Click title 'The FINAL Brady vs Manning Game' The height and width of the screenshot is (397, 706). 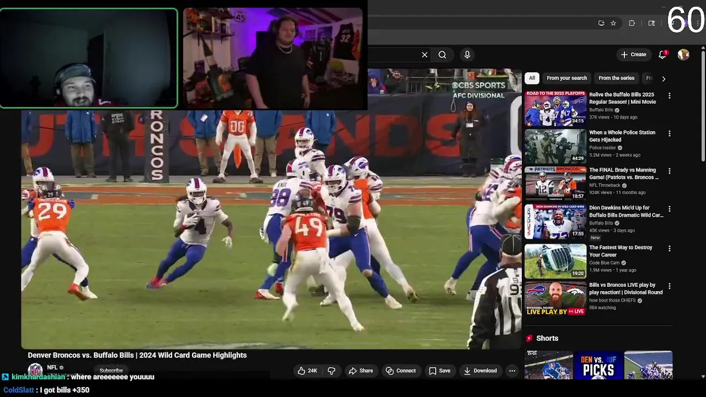(624, 174)
